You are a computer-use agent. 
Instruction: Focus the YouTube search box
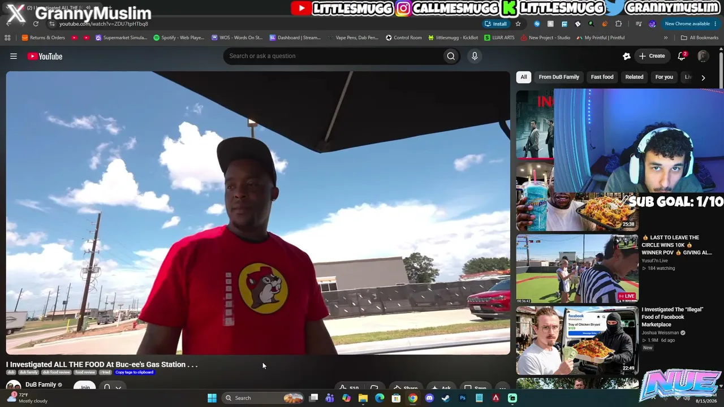334,56
